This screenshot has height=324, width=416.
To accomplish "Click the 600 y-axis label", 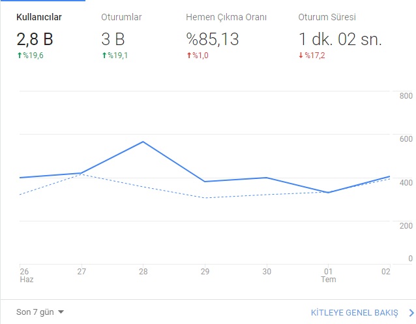I will tap(406, 138).
